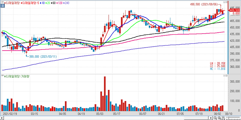Click the 465,000 price axis label

coord(235,21)
